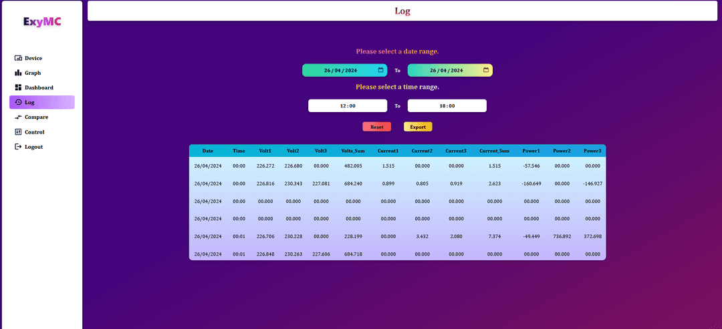The width and height of the screenshot is (722, 329).
Task: Click the Device icon in sidebar
Action: pos(18,58)
